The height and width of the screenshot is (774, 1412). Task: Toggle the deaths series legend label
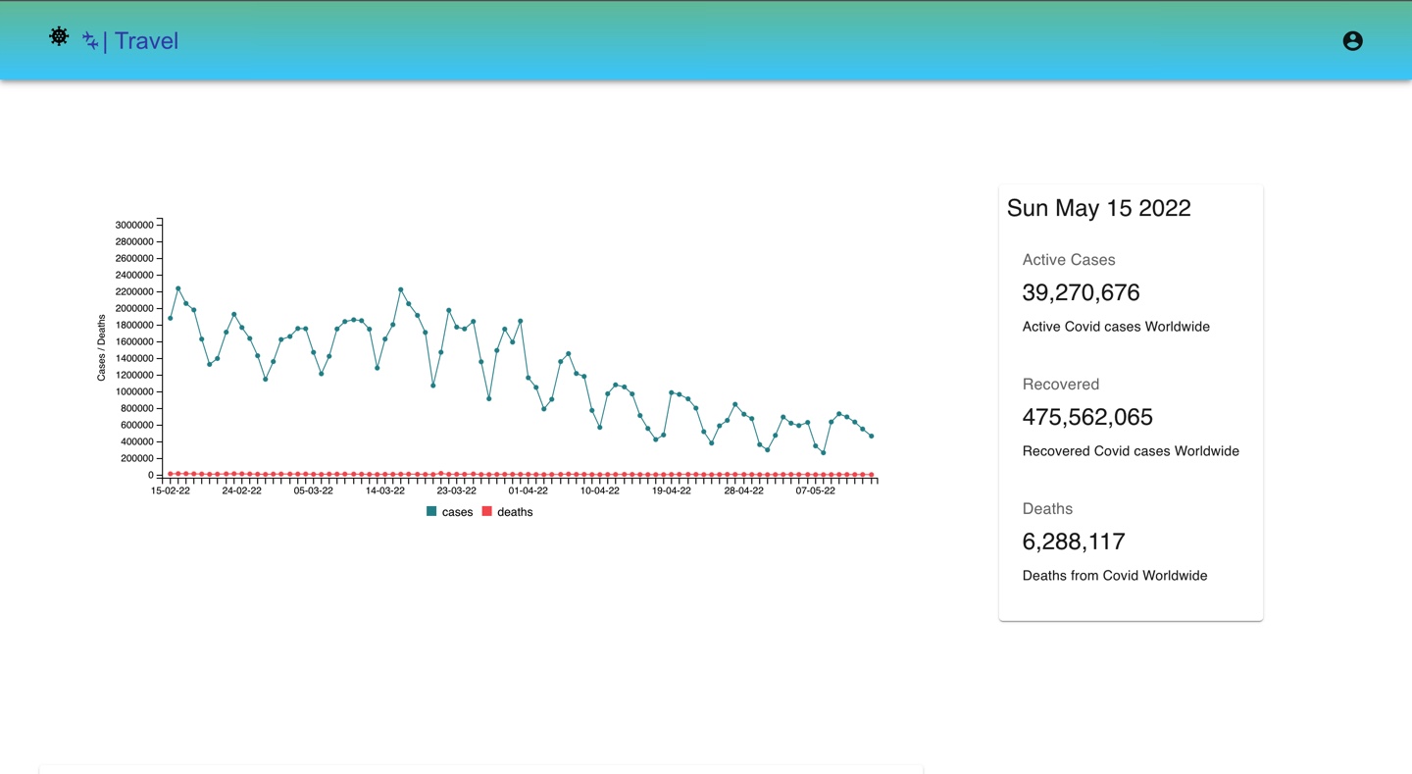pyautogui.click(x=515, y=512)
